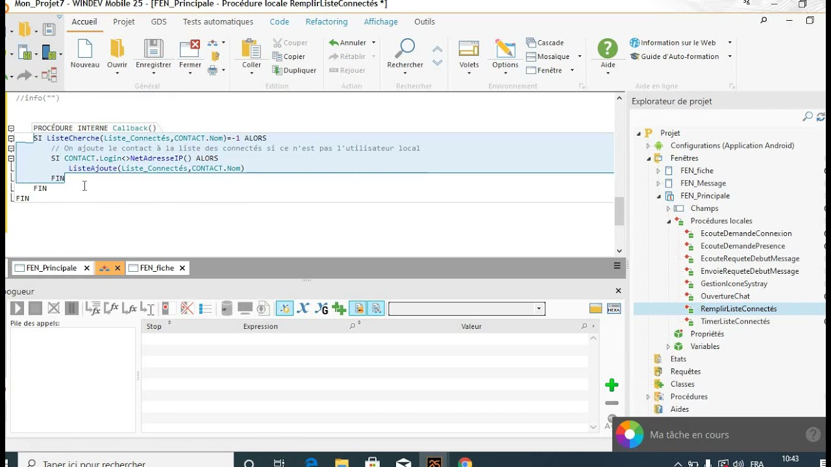
Task: Close the FEN_fiche document tab
Action: 182,268
